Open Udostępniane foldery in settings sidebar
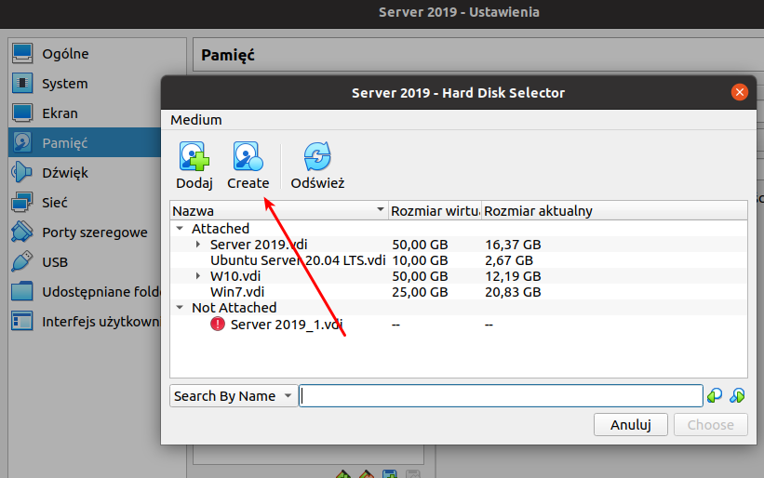764x478 pixels. (86, 292)
